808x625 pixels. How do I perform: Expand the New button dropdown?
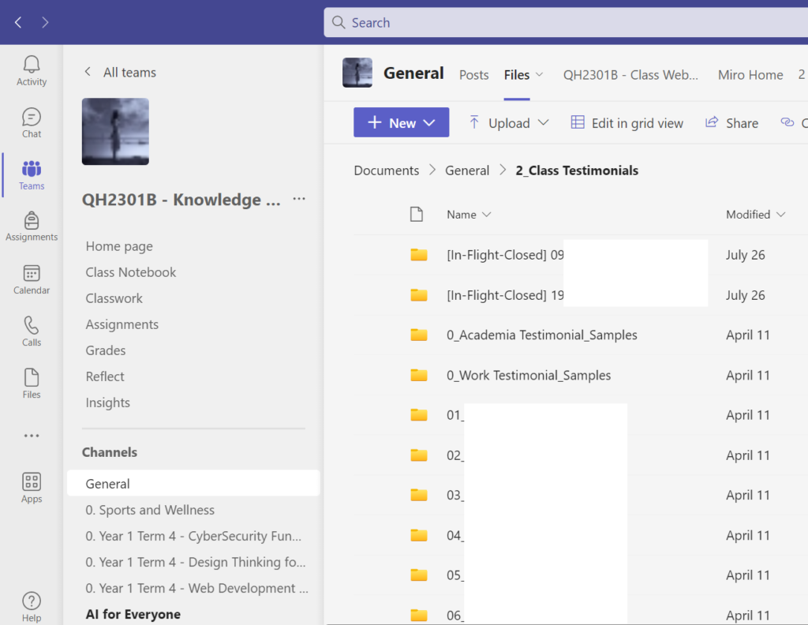(401, 122)
